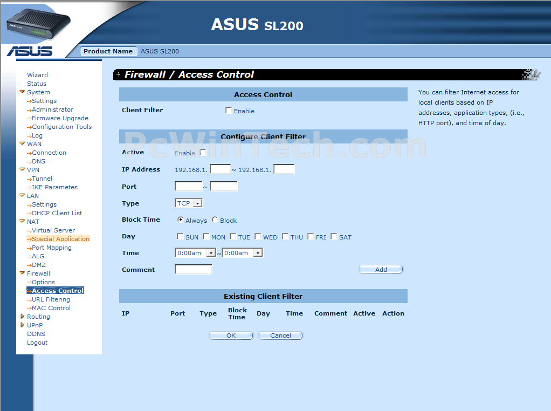This screenshot has height=411, width=551.
Task: Check the WED day checkbox
Action: coord(258,236)
